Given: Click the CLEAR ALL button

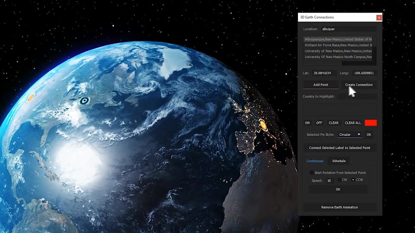Looking at the screenshot, I should [x=353, y=123].
